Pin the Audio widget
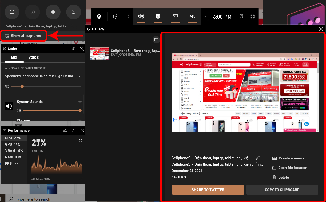 click(x=73, y=49)
